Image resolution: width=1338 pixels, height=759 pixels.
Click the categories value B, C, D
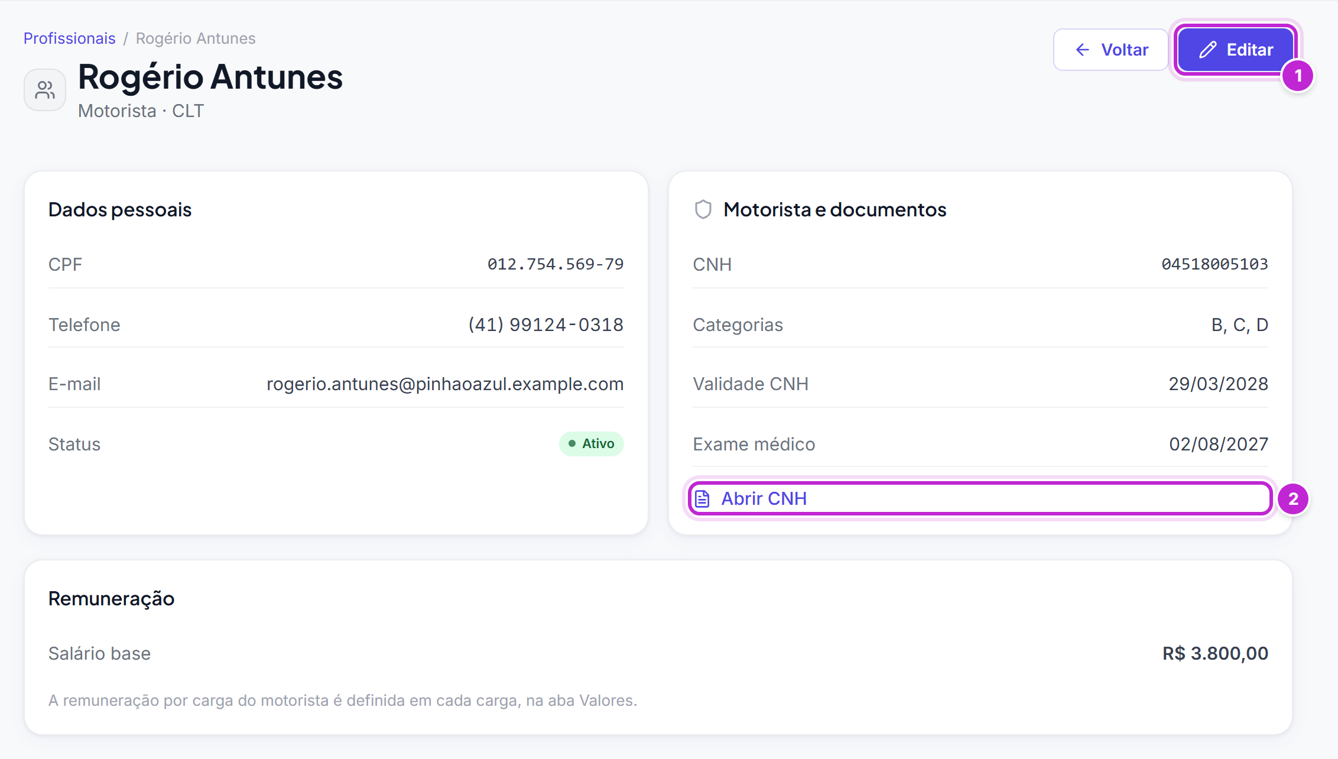pos(1240,325)
